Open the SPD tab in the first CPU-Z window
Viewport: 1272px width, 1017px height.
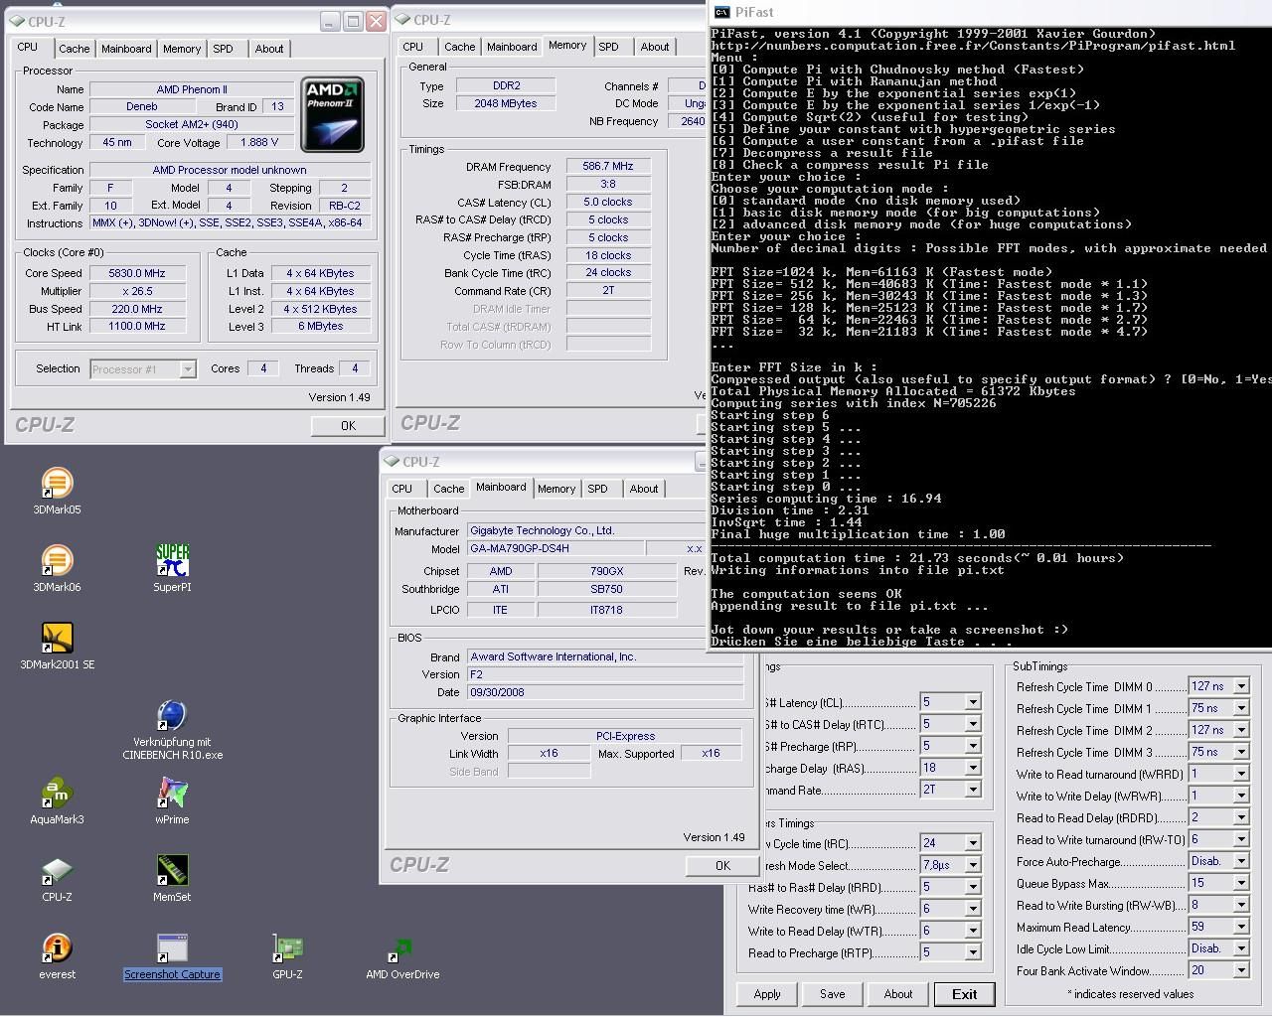pos(224,49)
